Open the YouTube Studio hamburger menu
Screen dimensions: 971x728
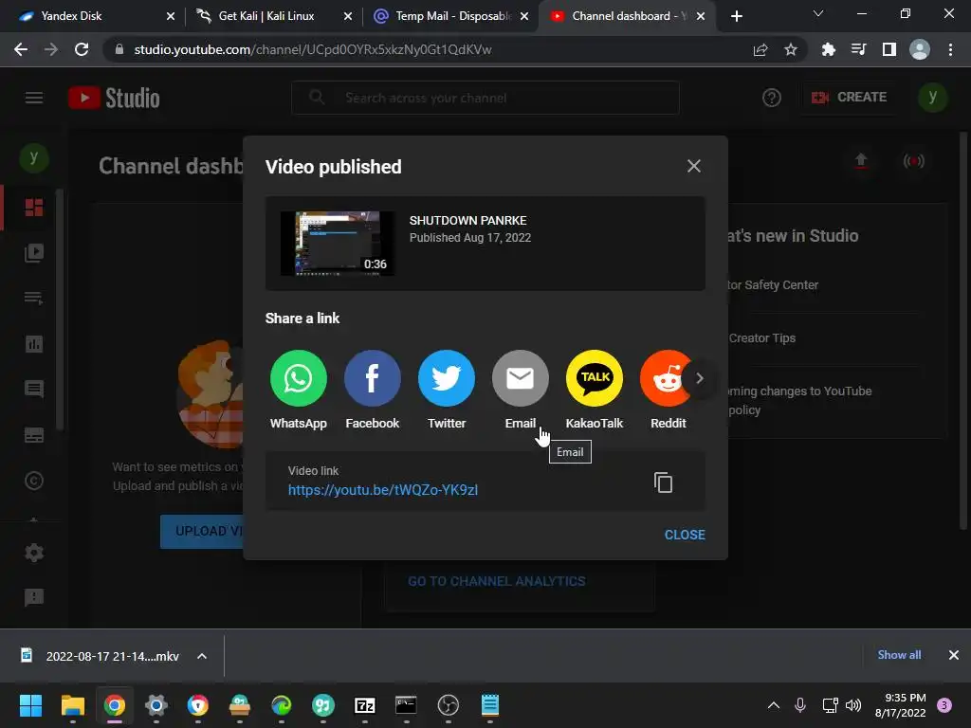point(34,98)
